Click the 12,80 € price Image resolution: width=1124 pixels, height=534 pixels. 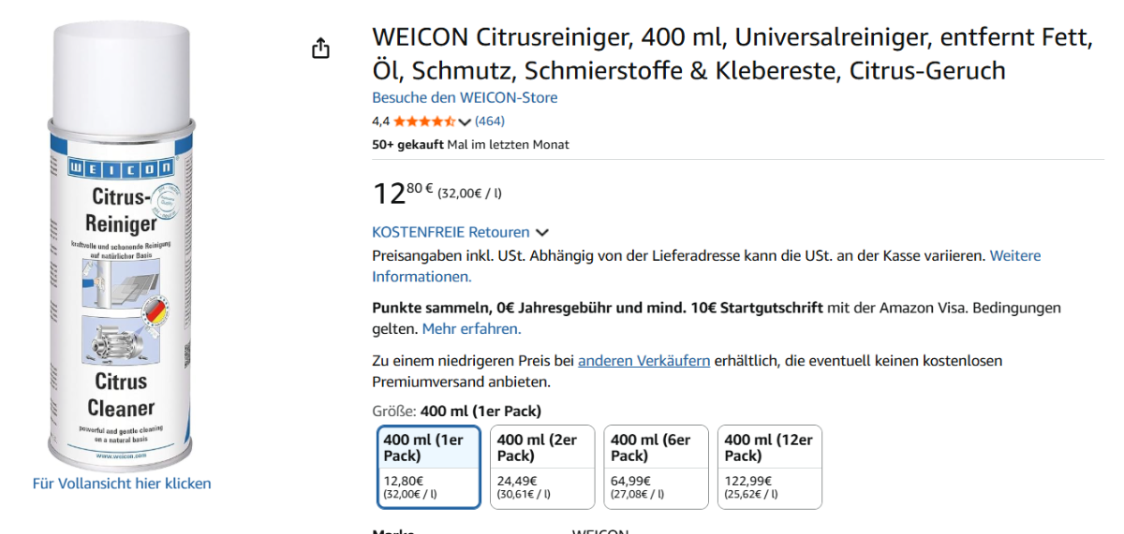(x=403, y=193)
